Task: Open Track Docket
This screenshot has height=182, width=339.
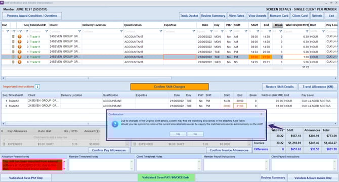Action: (x=189, y=16)
